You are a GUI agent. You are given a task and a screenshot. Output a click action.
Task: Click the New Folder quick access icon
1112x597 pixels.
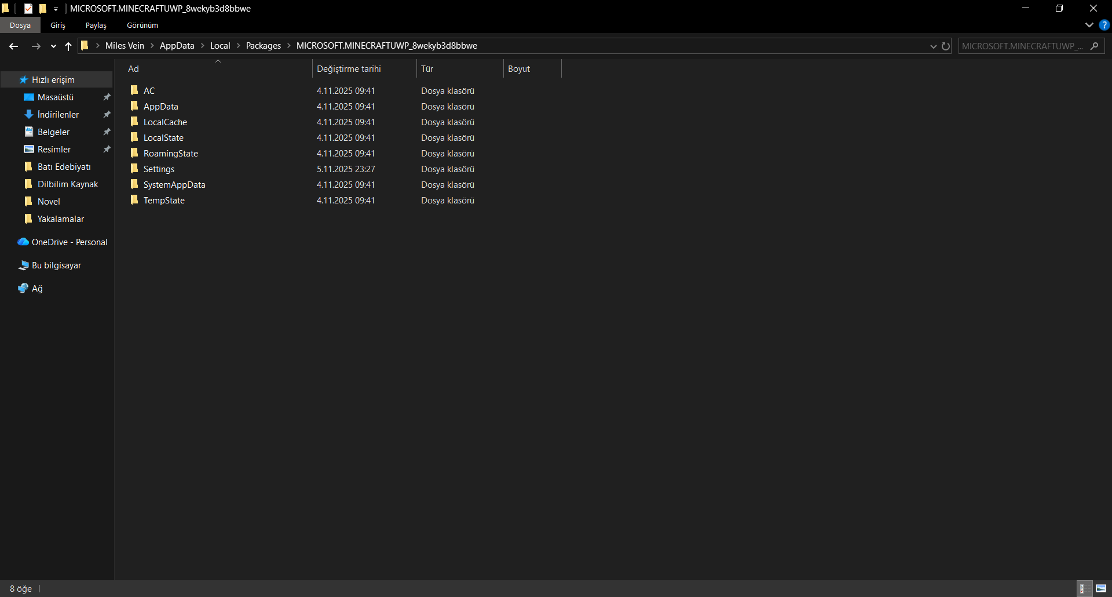pos(43,8)
